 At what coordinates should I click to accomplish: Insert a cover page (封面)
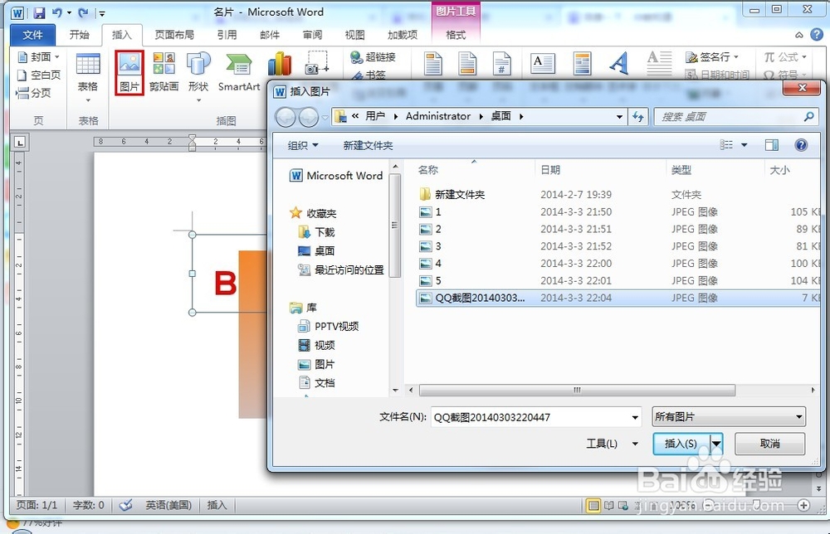(x=37, y=56)
